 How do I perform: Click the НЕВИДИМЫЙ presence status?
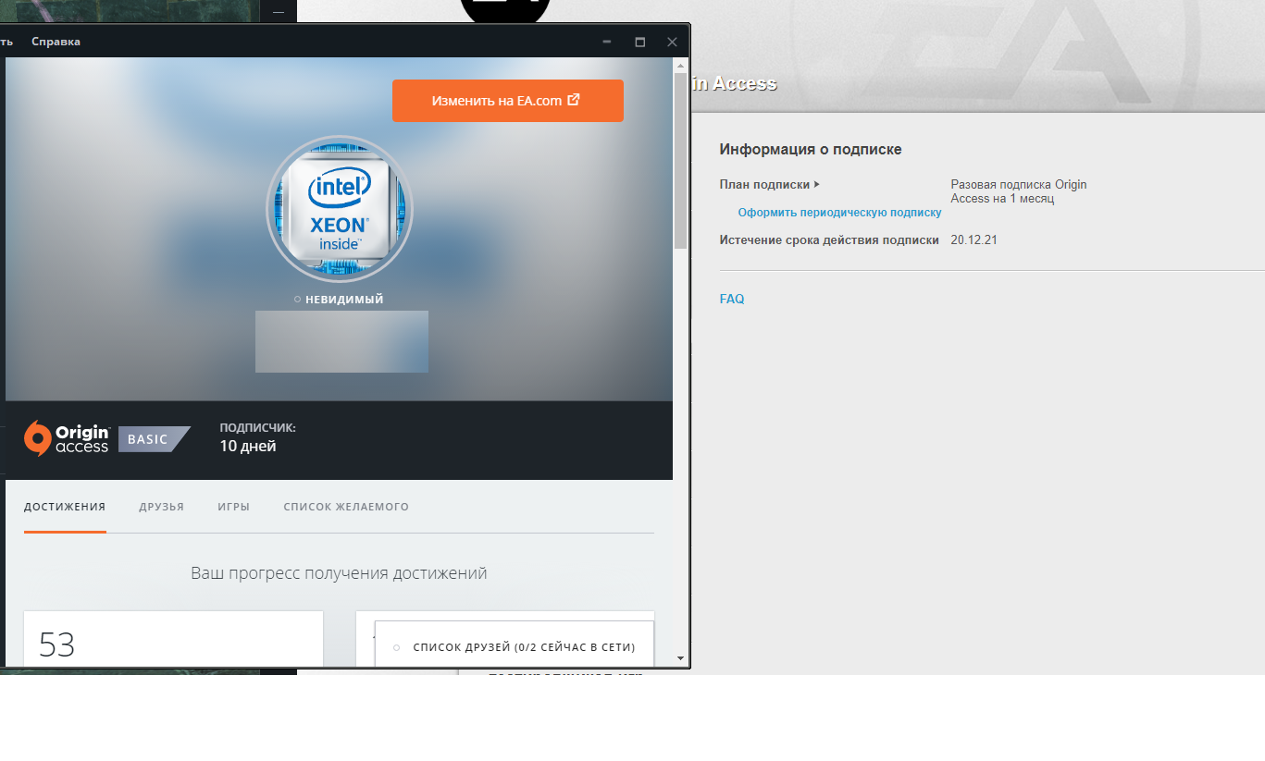coord(339,299)
